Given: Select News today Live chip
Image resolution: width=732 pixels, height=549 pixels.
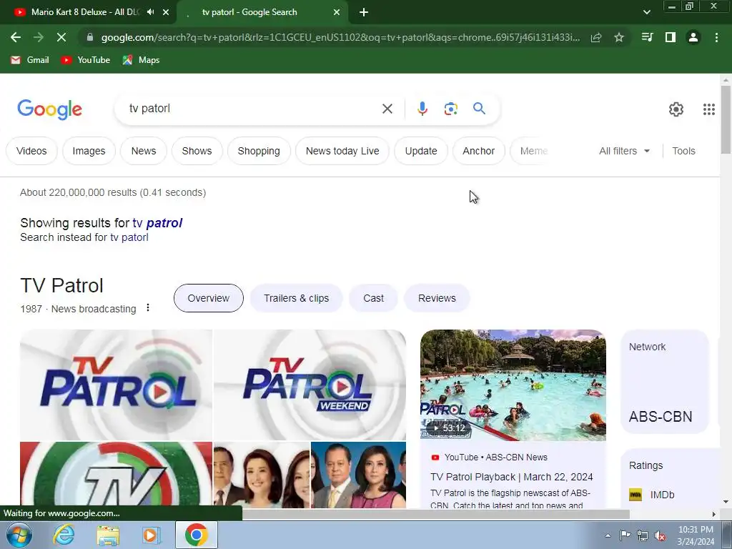Looking at the screenshot, I should click(342, 151).
